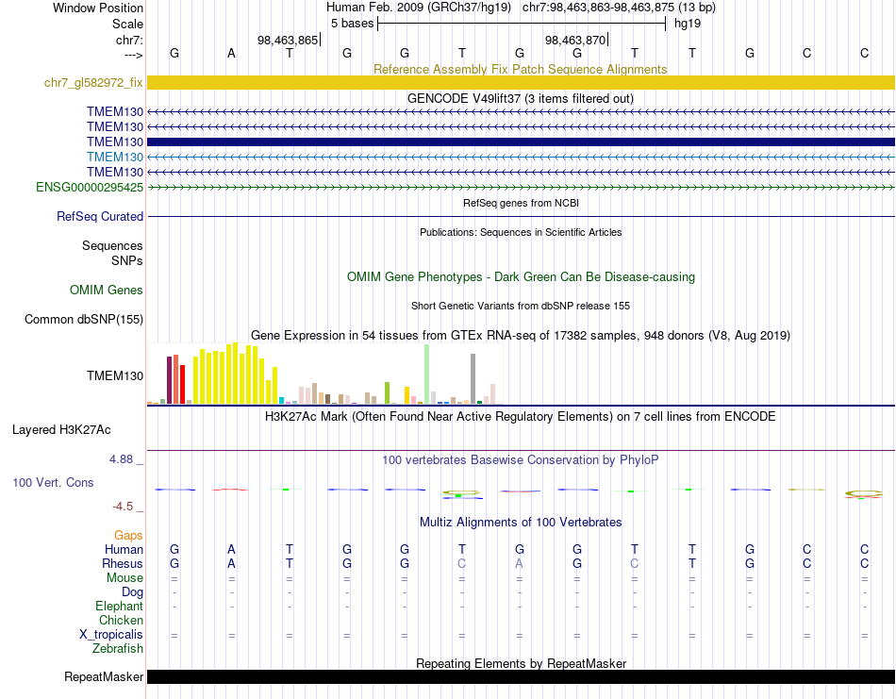Click the Chicken species label

pos(121,620)
